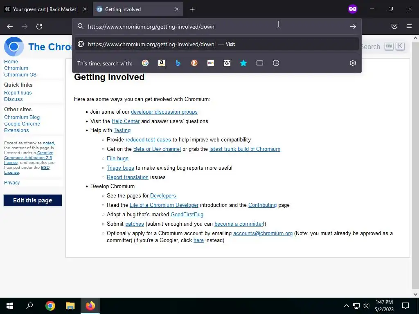Click accounts@chromium.org email link
This screenshot has height=314, width=419.
(263, 233)
